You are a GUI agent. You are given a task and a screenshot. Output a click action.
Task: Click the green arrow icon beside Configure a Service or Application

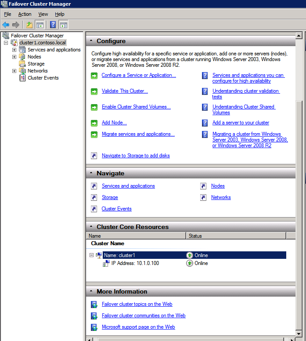94,76
